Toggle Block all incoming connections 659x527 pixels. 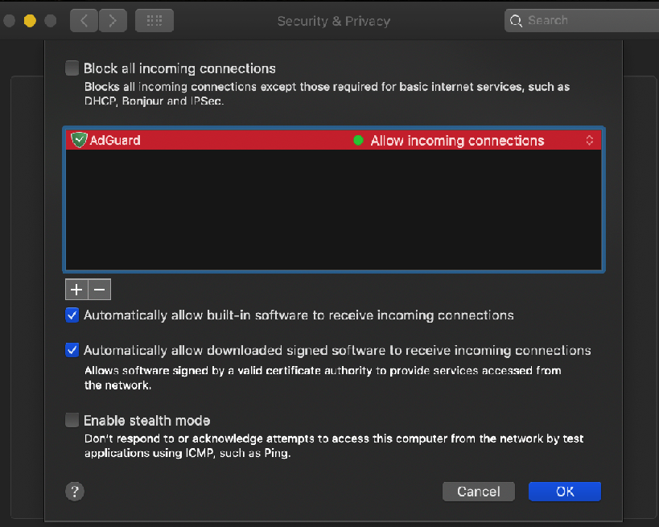pos(72,68)
